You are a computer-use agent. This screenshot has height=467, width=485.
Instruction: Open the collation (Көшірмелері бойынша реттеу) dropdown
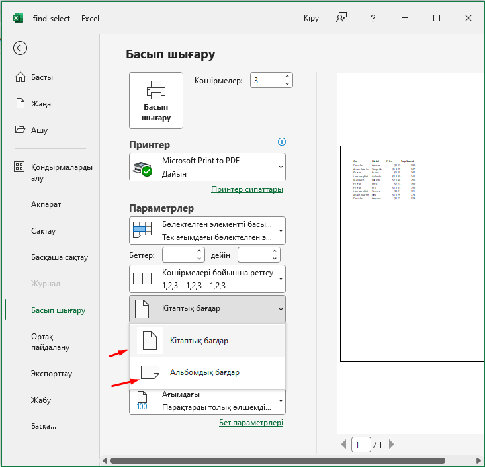[207, 278]
